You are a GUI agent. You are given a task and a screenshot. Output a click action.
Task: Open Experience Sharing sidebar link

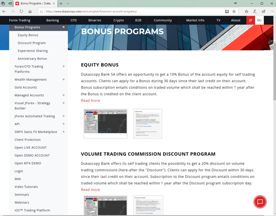tap(33, 51)
